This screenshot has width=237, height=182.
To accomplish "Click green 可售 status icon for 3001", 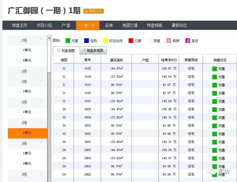I will pos(215,142).
